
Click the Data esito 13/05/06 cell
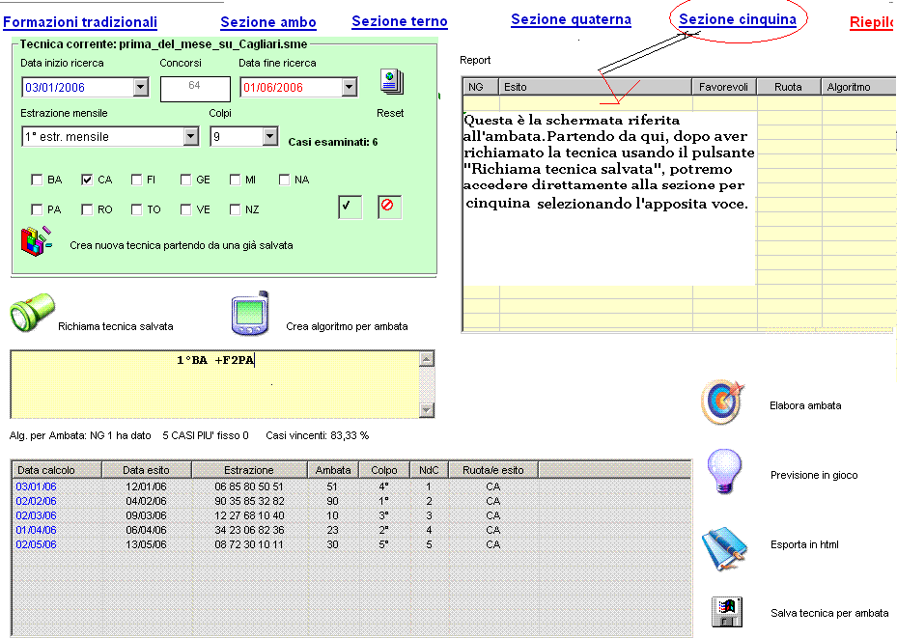tap(146, 544)
